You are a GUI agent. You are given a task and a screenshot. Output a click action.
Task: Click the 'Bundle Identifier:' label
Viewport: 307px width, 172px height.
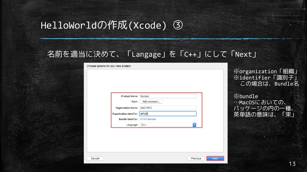(x=128, y=119)
